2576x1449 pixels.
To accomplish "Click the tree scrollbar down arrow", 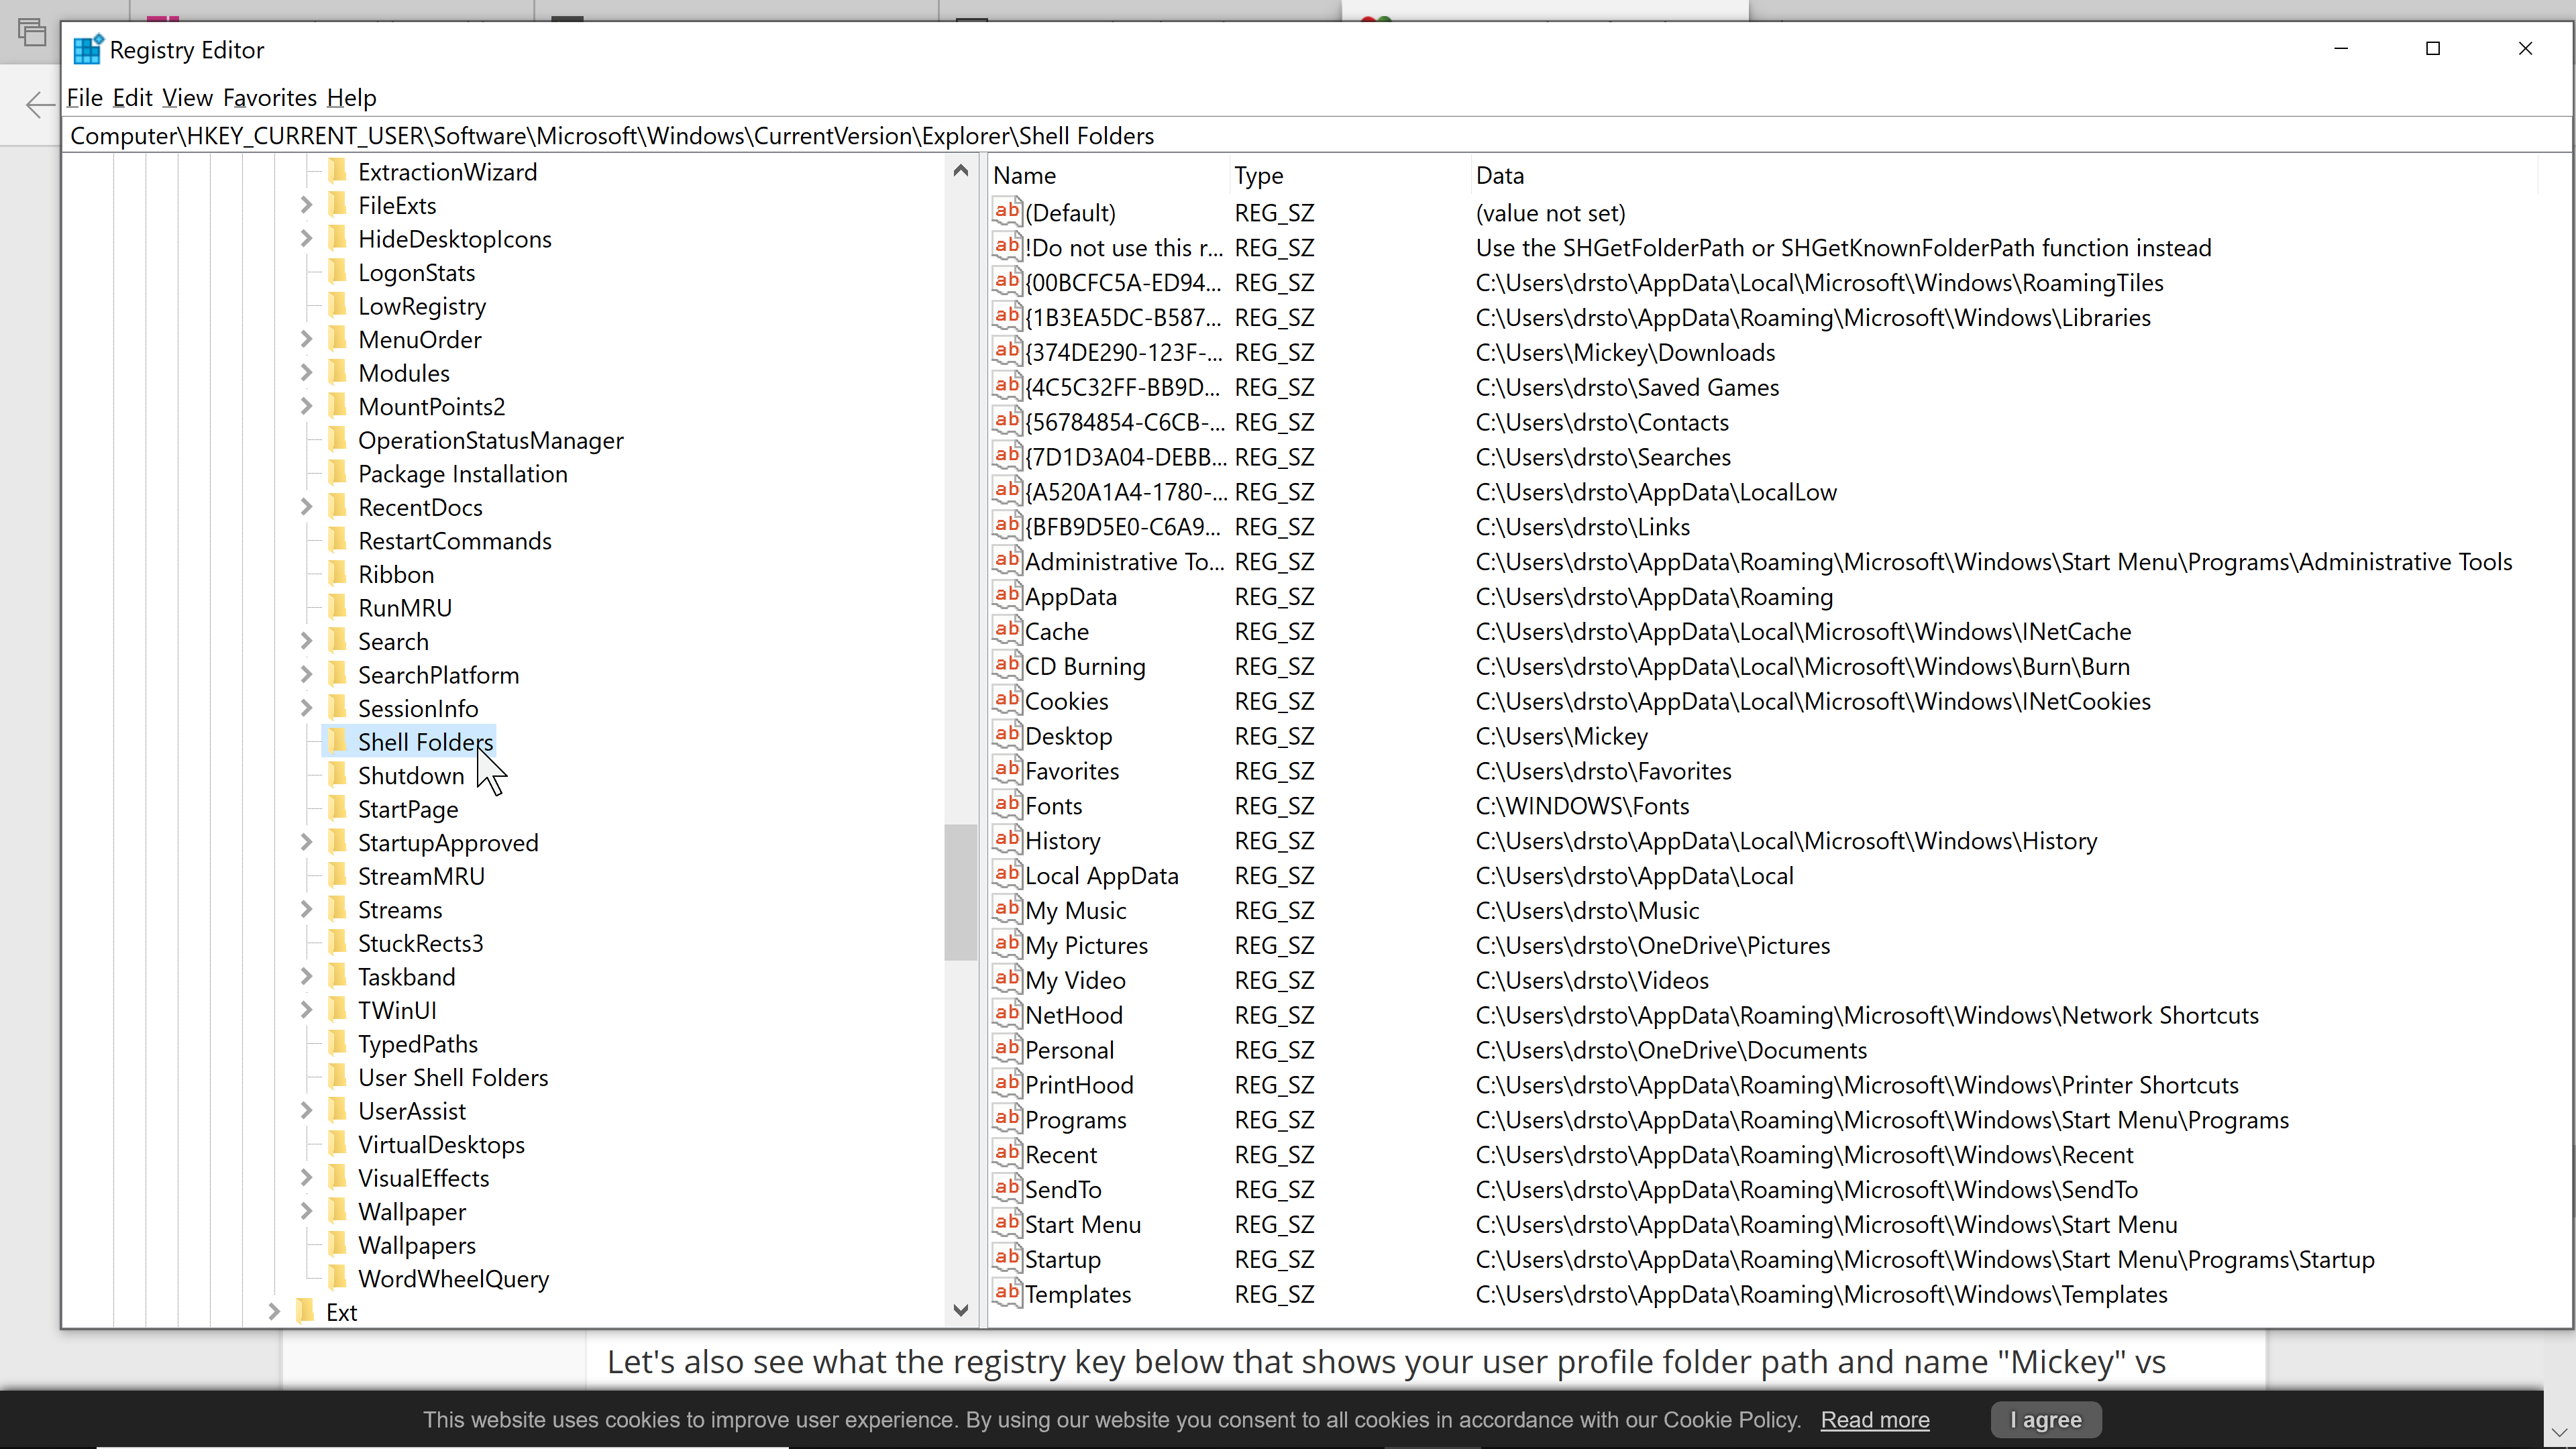I will [x=960, y=1310].
